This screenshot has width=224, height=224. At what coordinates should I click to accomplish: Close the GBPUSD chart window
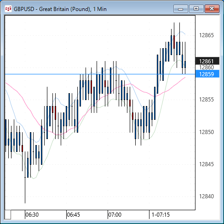click(212, 9)
